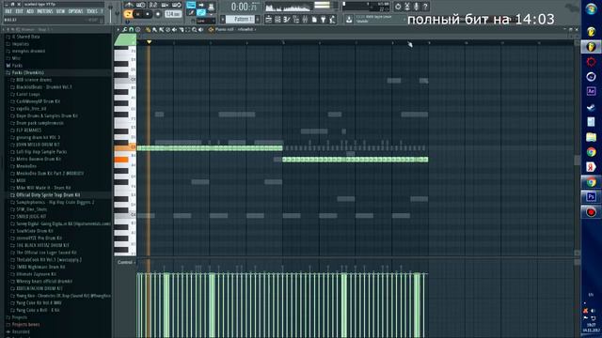Select the next pattern arrow

(x=258, y=19)
